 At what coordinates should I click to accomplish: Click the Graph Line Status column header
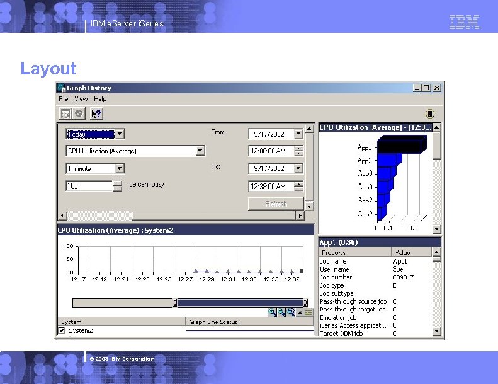249,322
